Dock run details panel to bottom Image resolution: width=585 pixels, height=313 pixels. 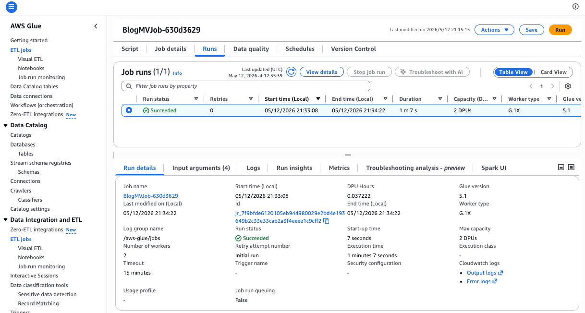(x=561, y=167)
